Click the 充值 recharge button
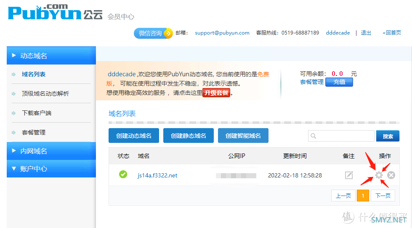This screenshot has height=228, width=412. coord(339,82)
